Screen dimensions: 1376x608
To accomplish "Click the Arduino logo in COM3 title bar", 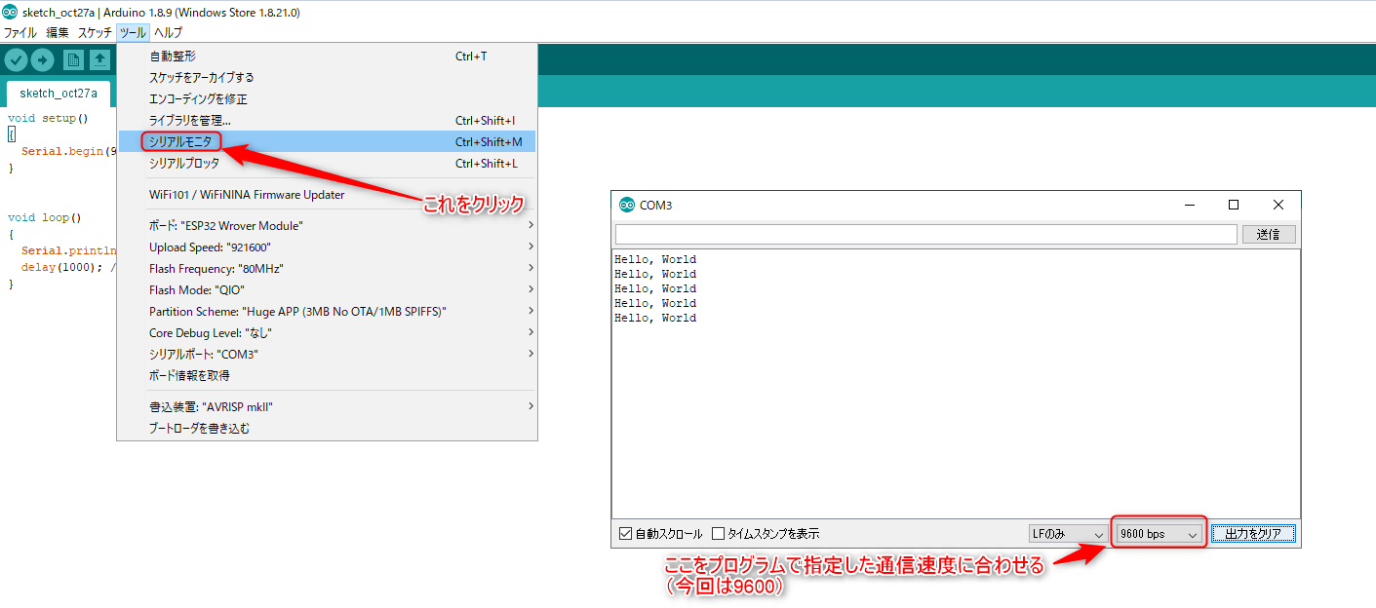I will [x=627, y=205].
